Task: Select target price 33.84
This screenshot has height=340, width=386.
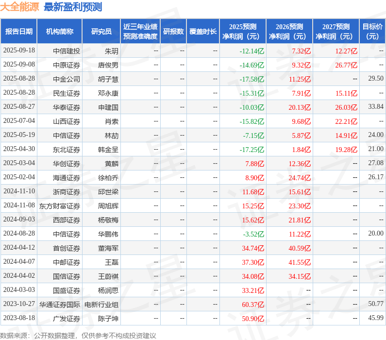Action: point(376,106)
